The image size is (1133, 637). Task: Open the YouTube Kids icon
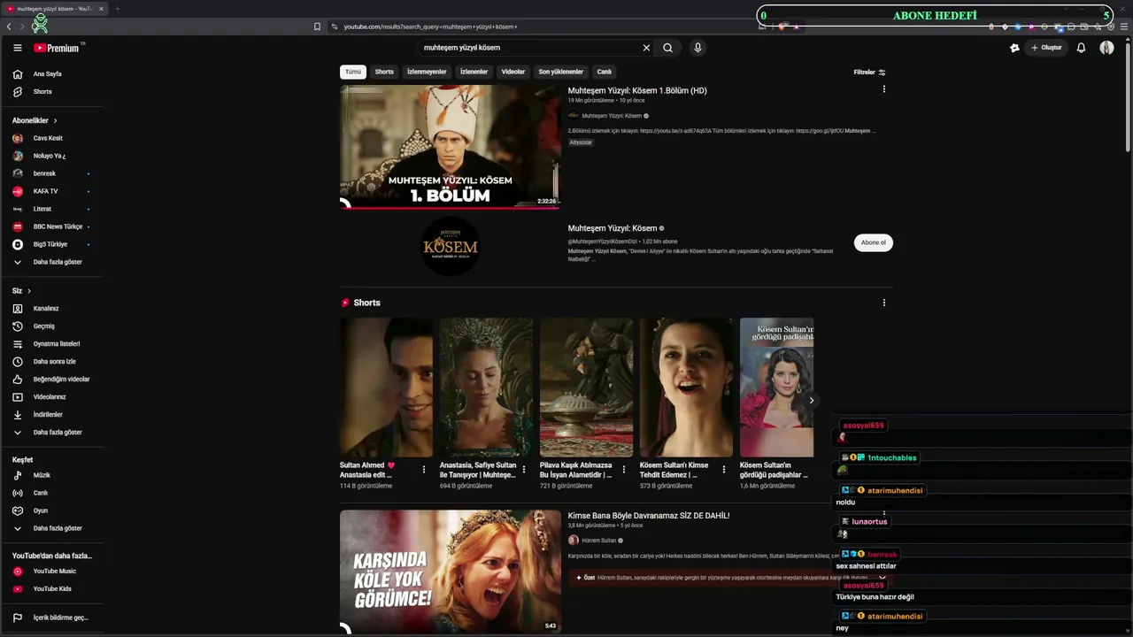click(18, 589)
